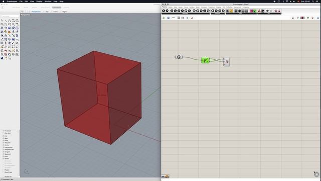Switch to the Front viewport tab
The height and width of the screenshot is (181, 321).
[56, 12]
